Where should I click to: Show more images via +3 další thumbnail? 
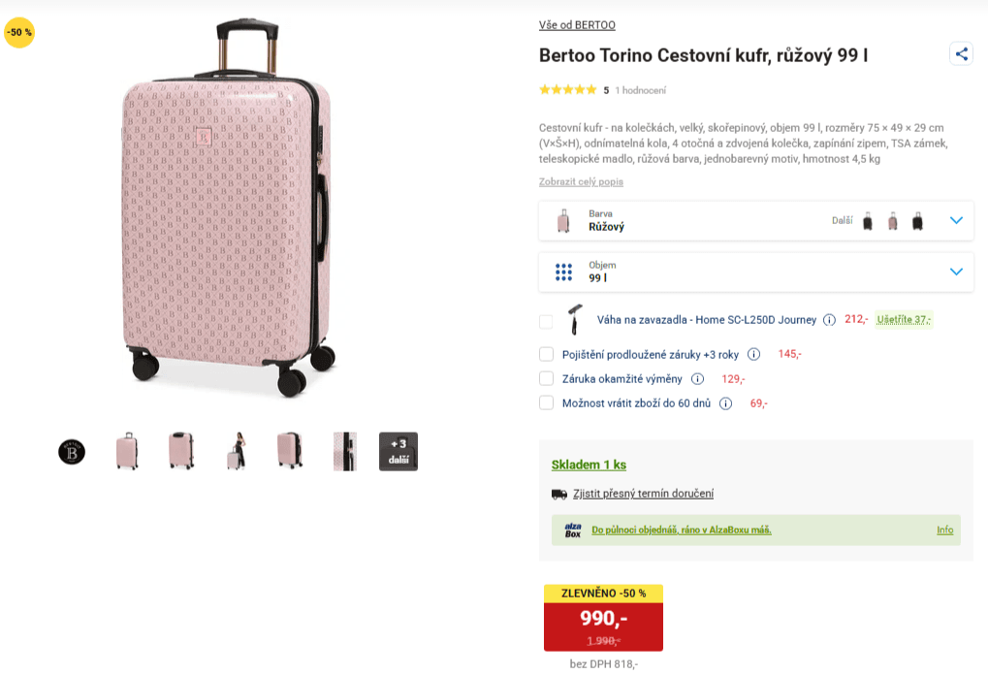click(x=398, y=452)
